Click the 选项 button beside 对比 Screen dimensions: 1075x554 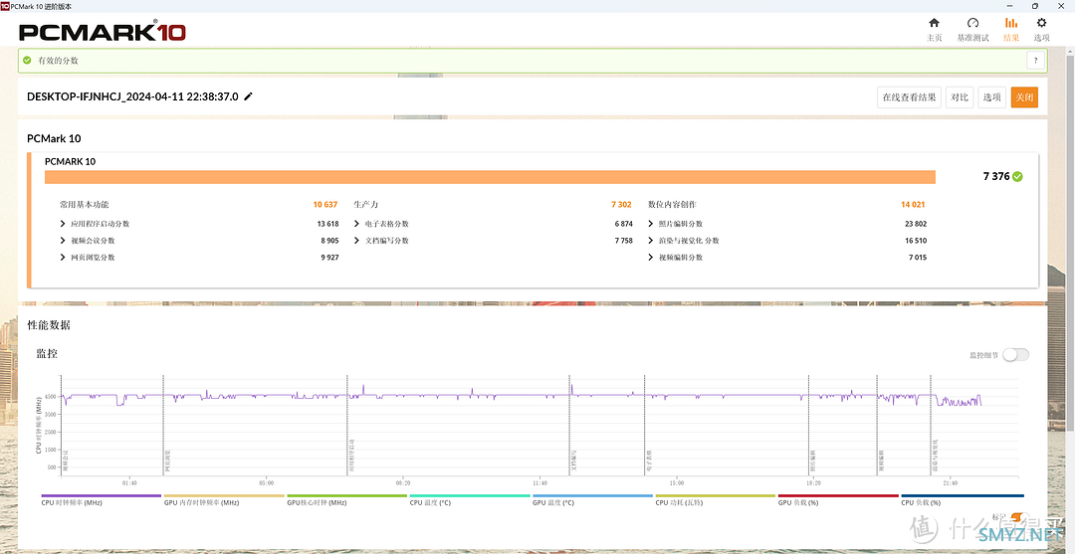[991, 97]
